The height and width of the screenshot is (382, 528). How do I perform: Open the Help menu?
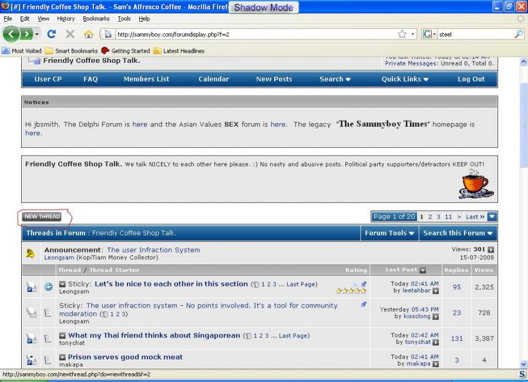[x=144, y=19]
